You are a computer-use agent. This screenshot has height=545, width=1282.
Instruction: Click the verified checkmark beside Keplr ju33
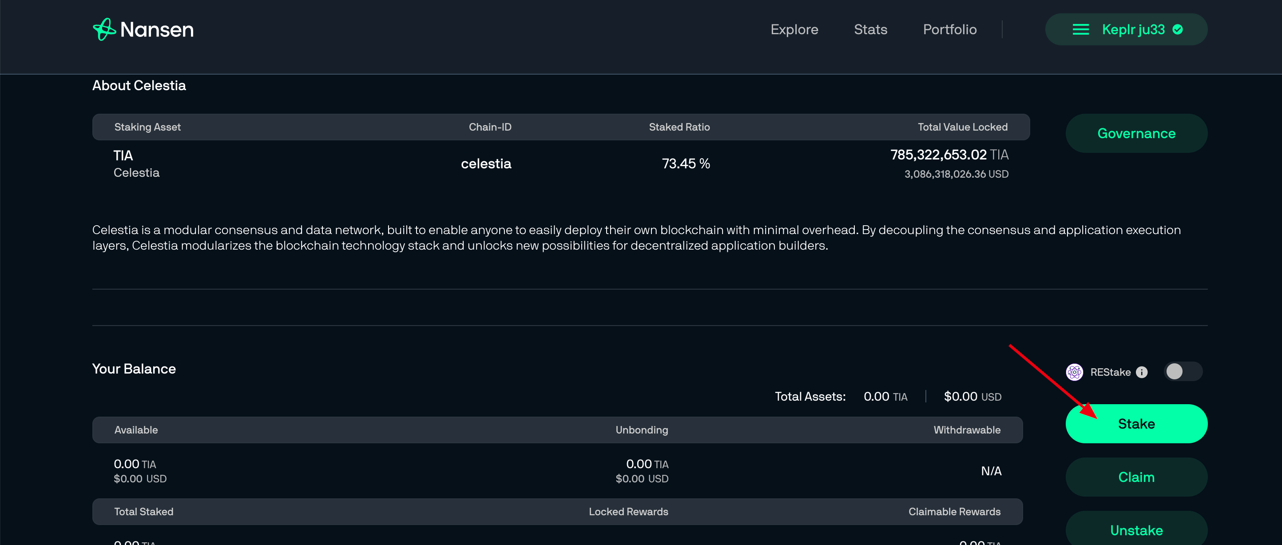coord(1178,29)
